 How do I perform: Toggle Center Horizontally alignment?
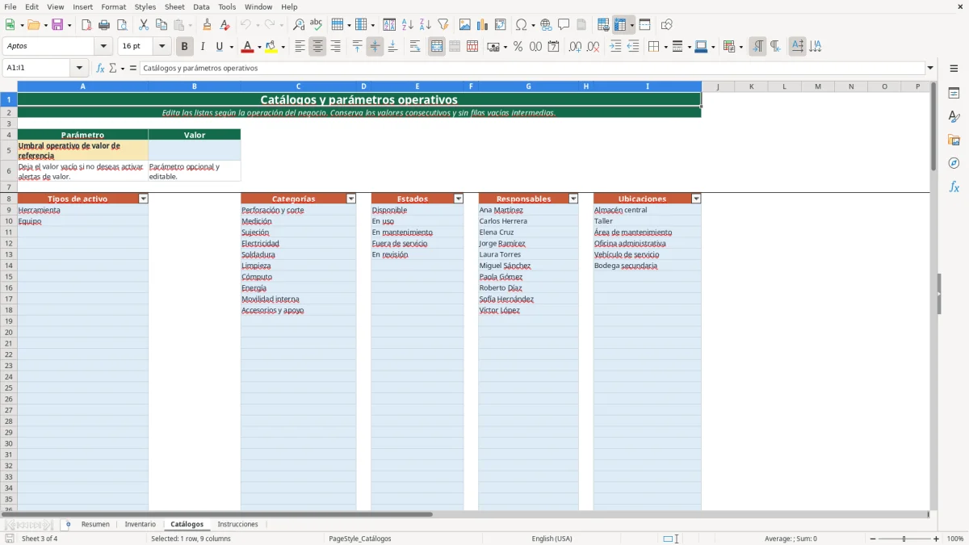317,47
